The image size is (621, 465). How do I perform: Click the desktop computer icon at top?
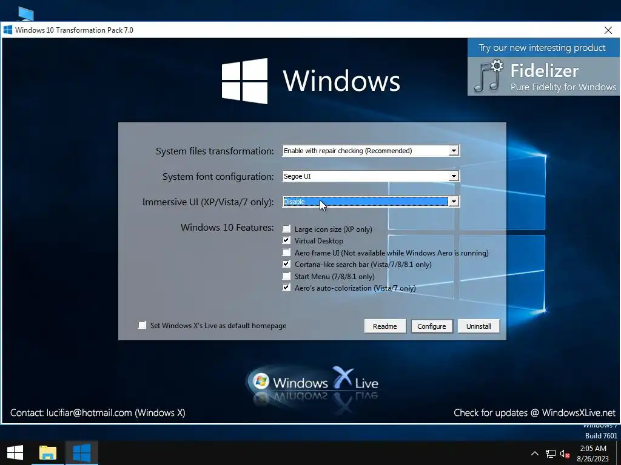point(26,14)
